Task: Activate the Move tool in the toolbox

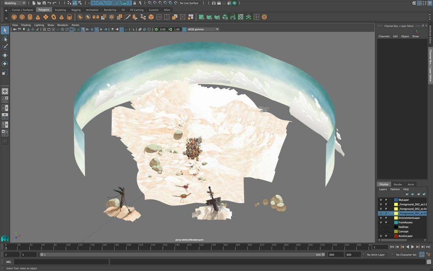Action: (x=5, y=54)
